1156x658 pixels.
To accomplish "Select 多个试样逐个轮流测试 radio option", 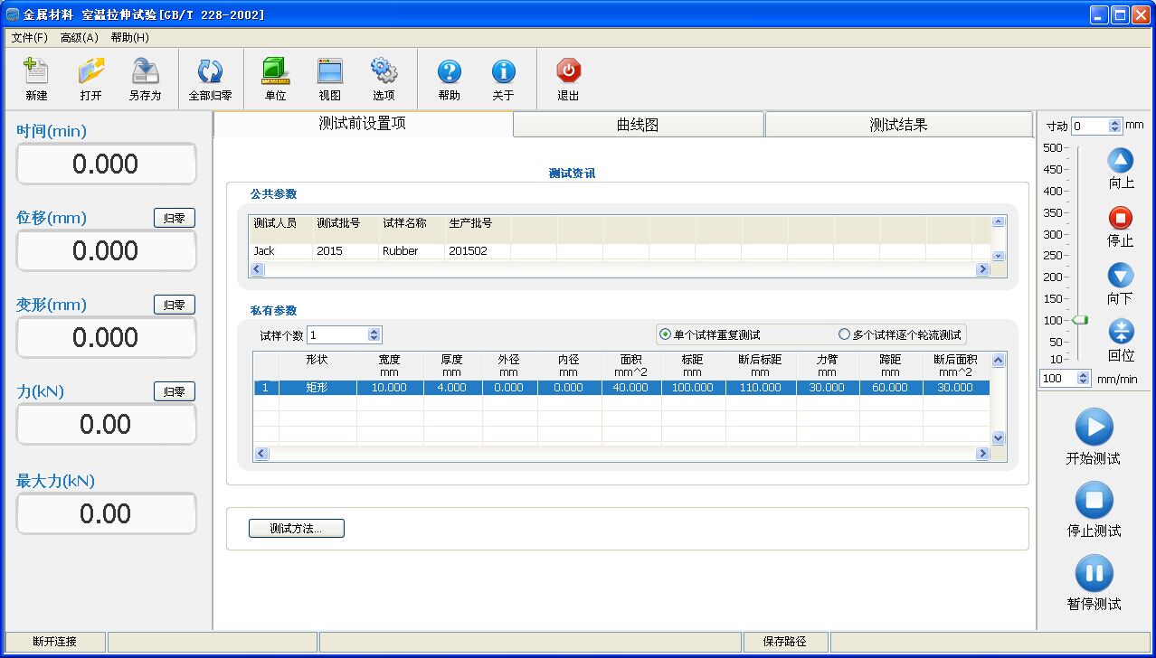I will [x=844, y=334].
